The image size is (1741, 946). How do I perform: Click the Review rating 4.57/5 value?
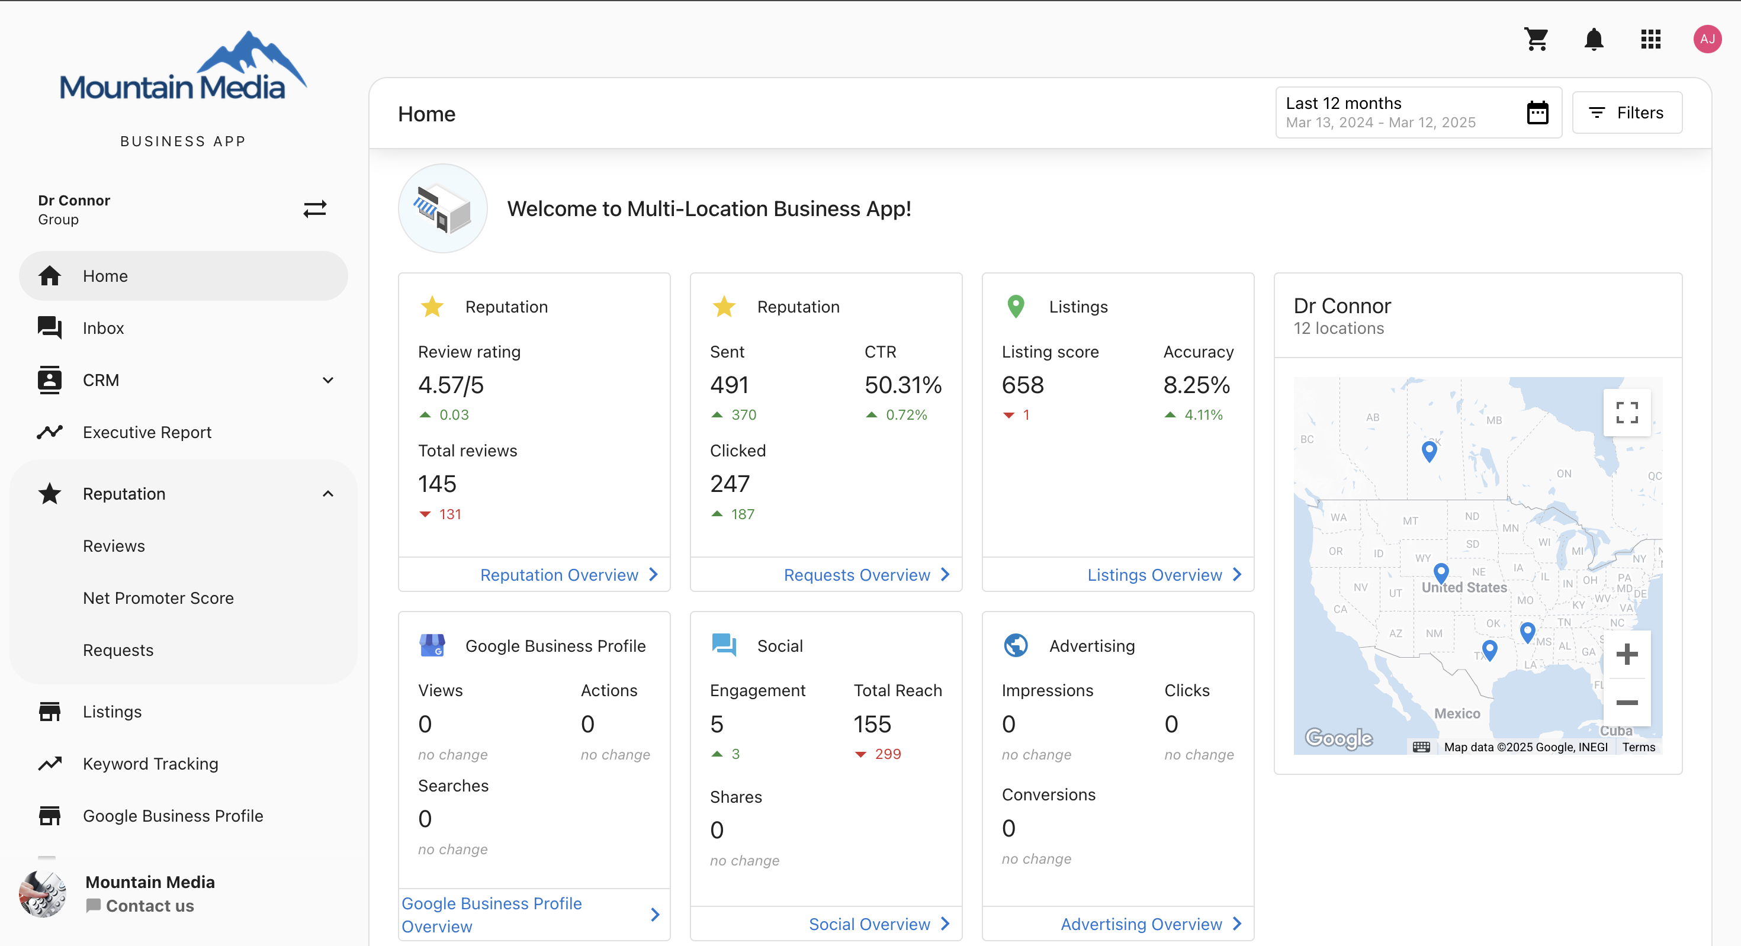pos(451,385)
